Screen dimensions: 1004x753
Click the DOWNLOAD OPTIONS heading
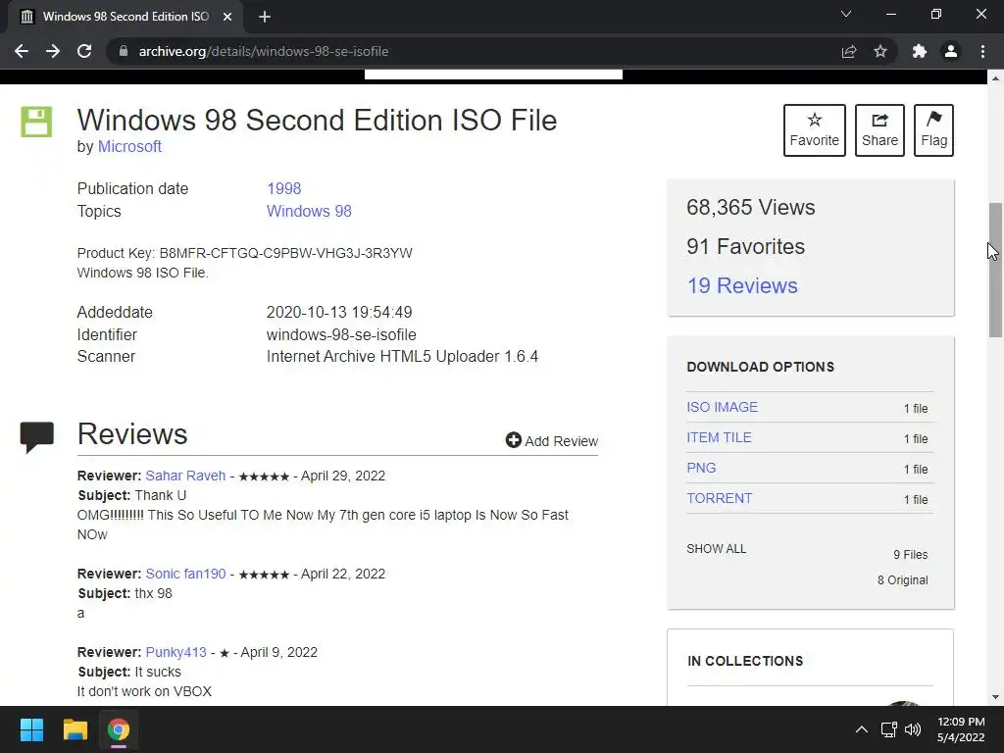coord(761,367)
